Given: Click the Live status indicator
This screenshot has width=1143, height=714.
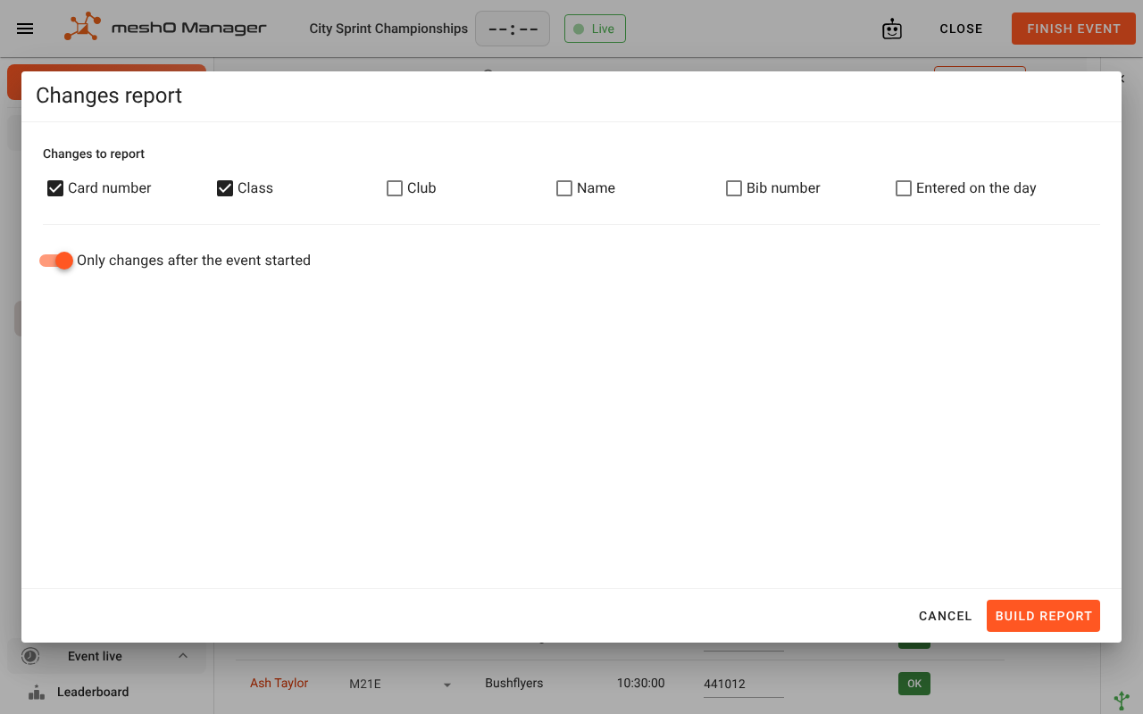Looking at the screenshot, I should (595, 29).
